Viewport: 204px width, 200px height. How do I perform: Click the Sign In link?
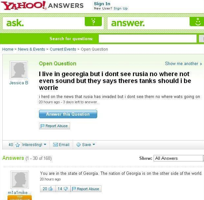click(x=102, y=4)
